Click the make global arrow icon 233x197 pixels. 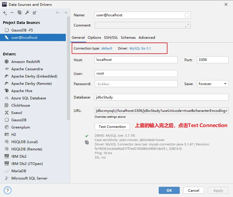[35, 13]
